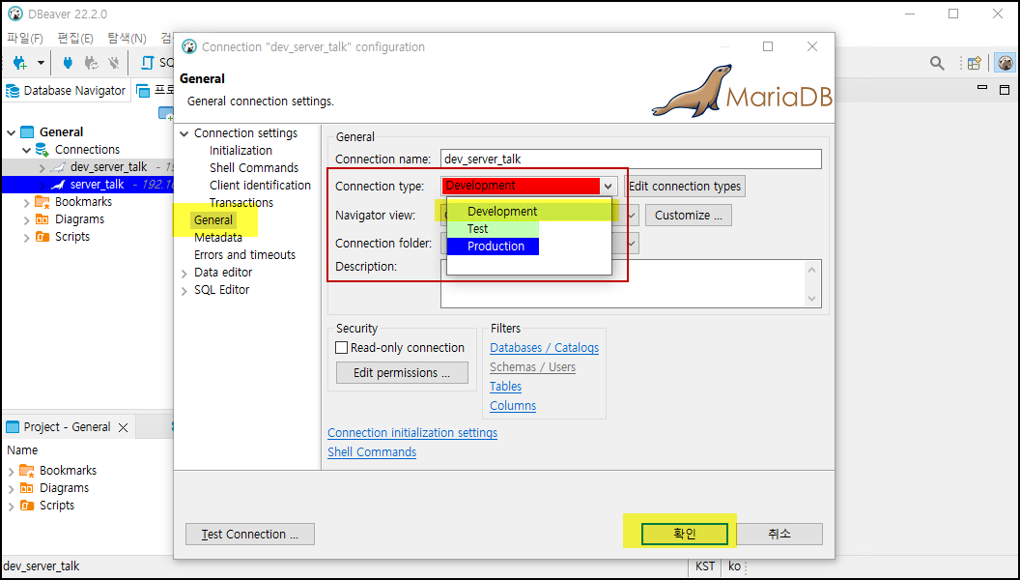1020x580 pixels.
Task: Click the MariaDB seal icon of server_talk
Action: (59, 185)
